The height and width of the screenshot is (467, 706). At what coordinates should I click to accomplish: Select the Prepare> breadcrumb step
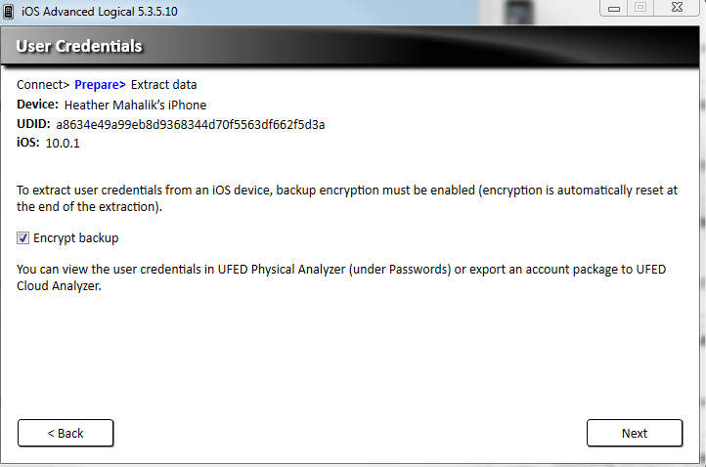click(x=100, y=85)
